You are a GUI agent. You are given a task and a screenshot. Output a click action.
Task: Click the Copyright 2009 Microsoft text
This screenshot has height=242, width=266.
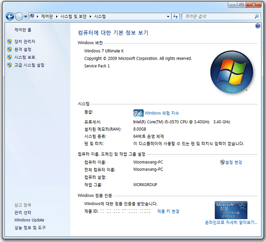[x=138, y=58]
